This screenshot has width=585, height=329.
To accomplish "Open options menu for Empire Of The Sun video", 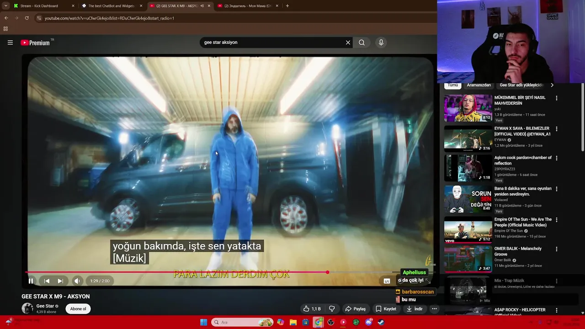I will [556, 220].
